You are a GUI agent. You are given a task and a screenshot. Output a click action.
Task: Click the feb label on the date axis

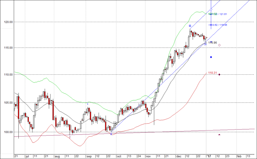pos(239,157)
